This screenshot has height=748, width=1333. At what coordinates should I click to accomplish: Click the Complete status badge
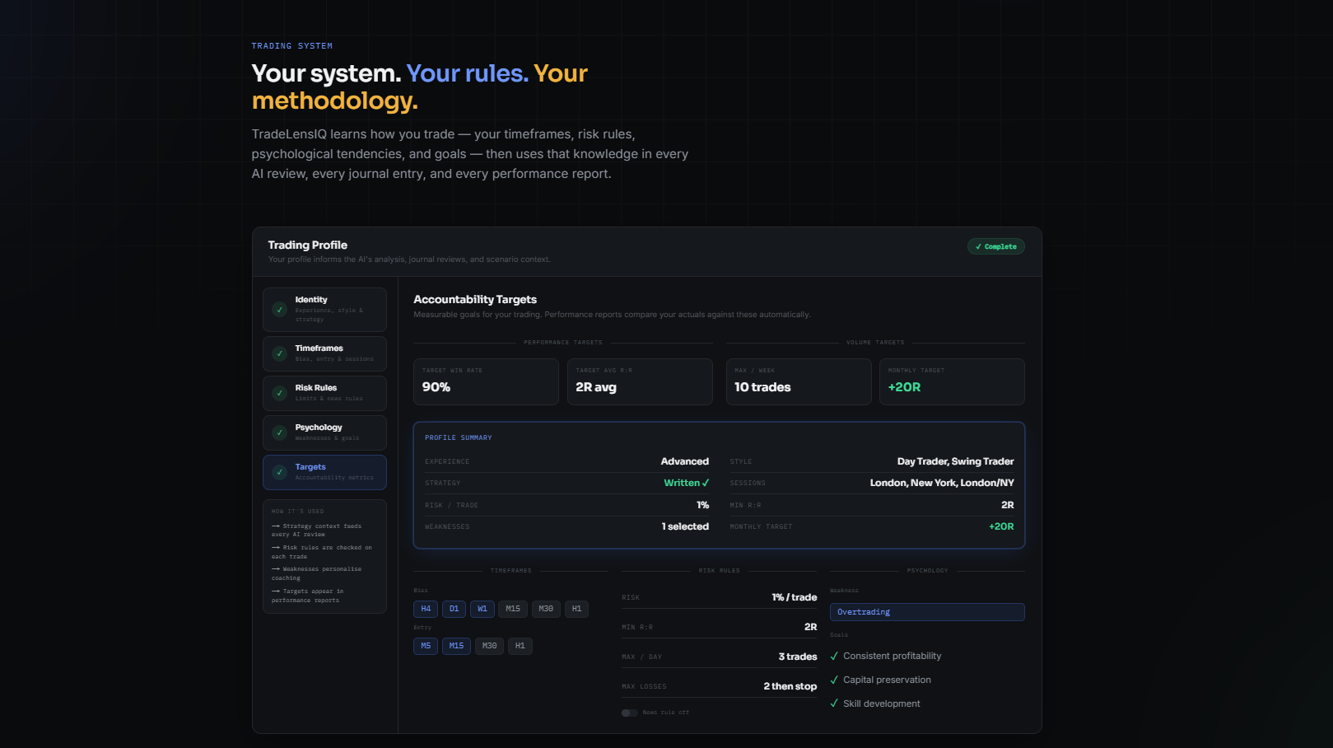pyautogui.click(x=996, y=246)
